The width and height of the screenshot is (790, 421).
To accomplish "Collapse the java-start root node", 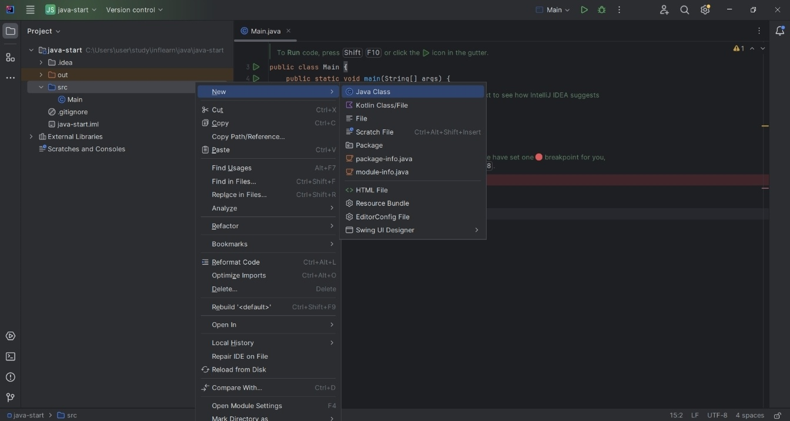I will click(31, 50).
